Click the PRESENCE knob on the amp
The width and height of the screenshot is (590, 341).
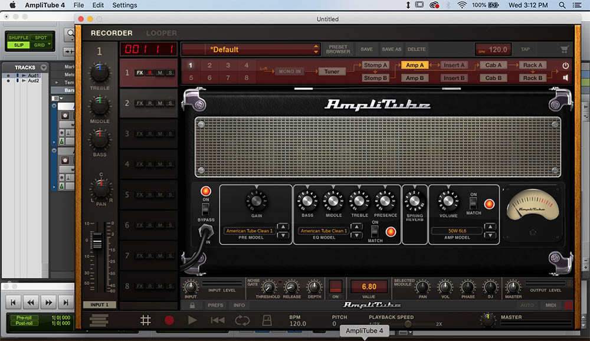(385, 201)
